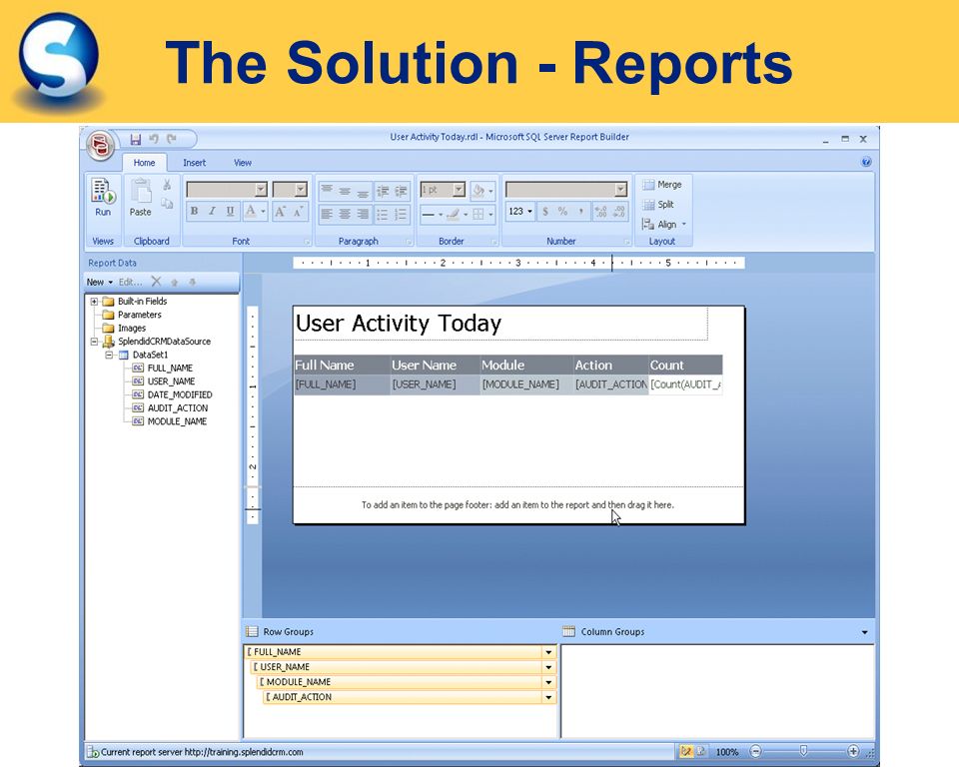
Task: Increase decimal places
Action: click(x=601, y=212)
